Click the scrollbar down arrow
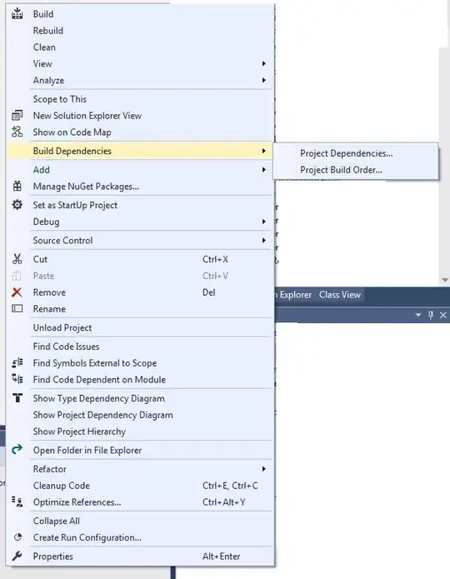The image size is (450, 579). click(x=445, y=280)
